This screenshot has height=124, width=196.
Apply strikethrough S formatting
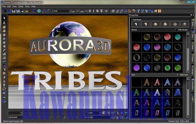[x=97, y=11]
